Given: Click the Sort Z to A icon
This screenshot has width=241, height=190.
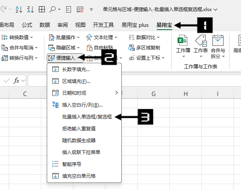Looking at the screenshot, I should [31, 9].
